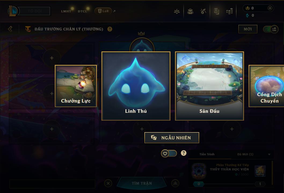284x193 pixels.
Task: Click the MỜI invite button
Action: coord(248,29)
